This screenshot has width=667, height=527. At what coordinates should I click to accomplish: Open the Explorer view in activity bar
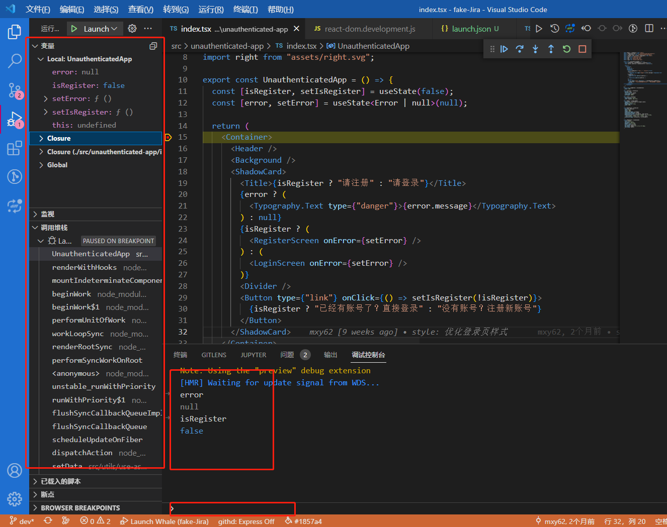15,32
